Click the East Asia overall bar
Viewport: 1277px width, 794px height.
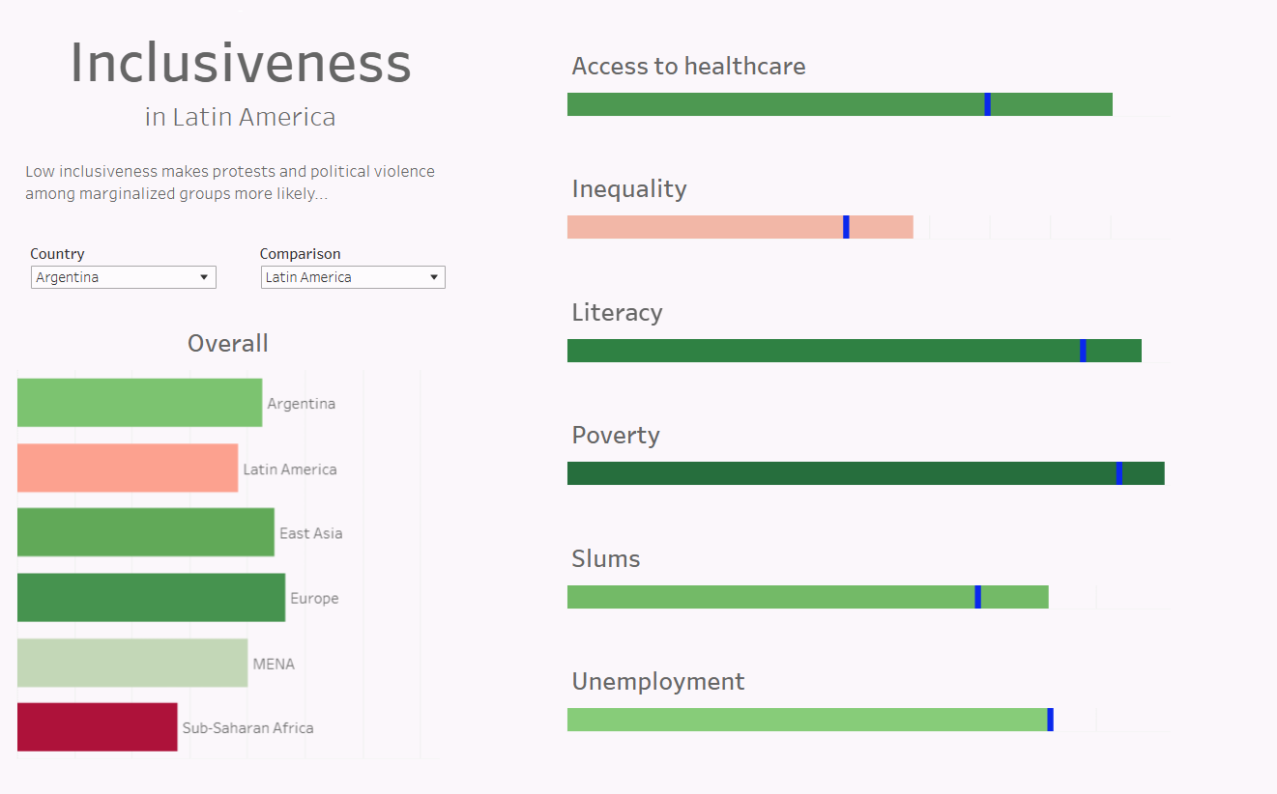[x=145, y=532]
